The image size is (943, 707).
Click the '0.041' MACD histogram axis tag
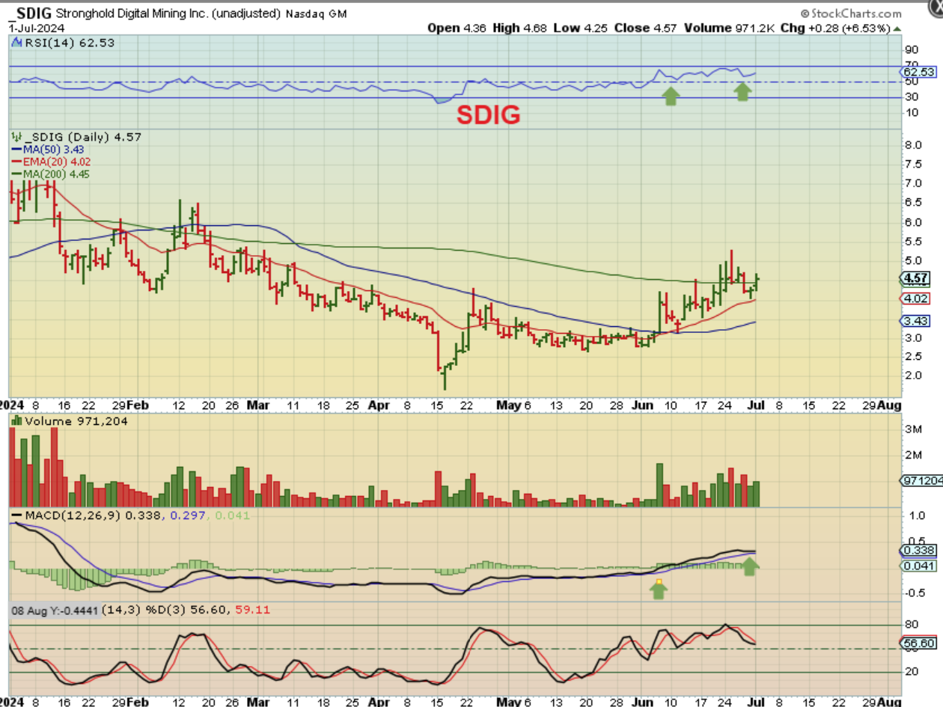(x=919, y=566)
